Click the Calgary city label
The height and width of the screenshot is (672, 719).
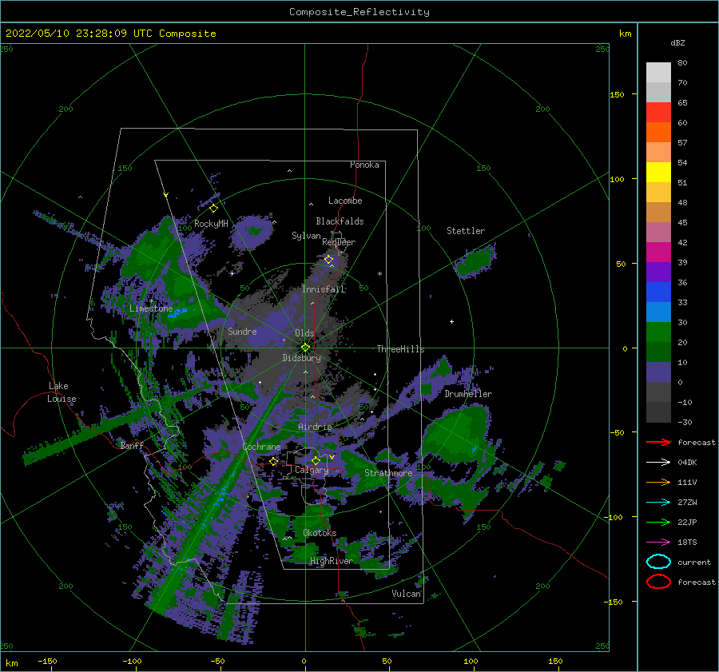pyautogui.click(x=312, y=470)
